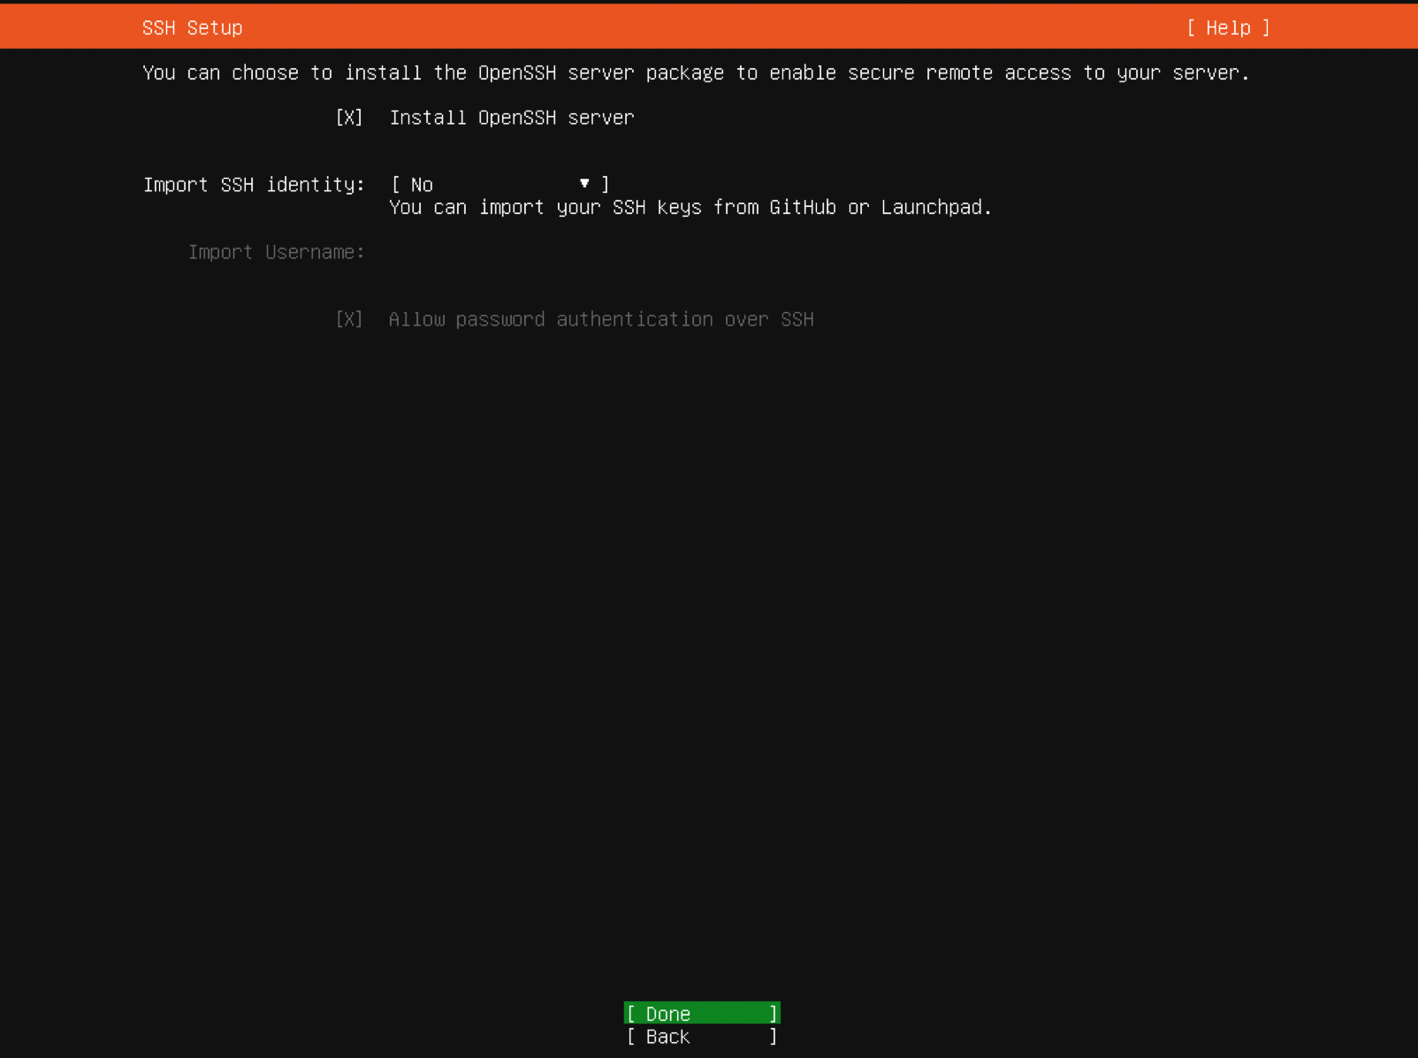Toggle Allow password authentication checkbox
This screenshot has height=1058, width=1418.
coord(349,319)
